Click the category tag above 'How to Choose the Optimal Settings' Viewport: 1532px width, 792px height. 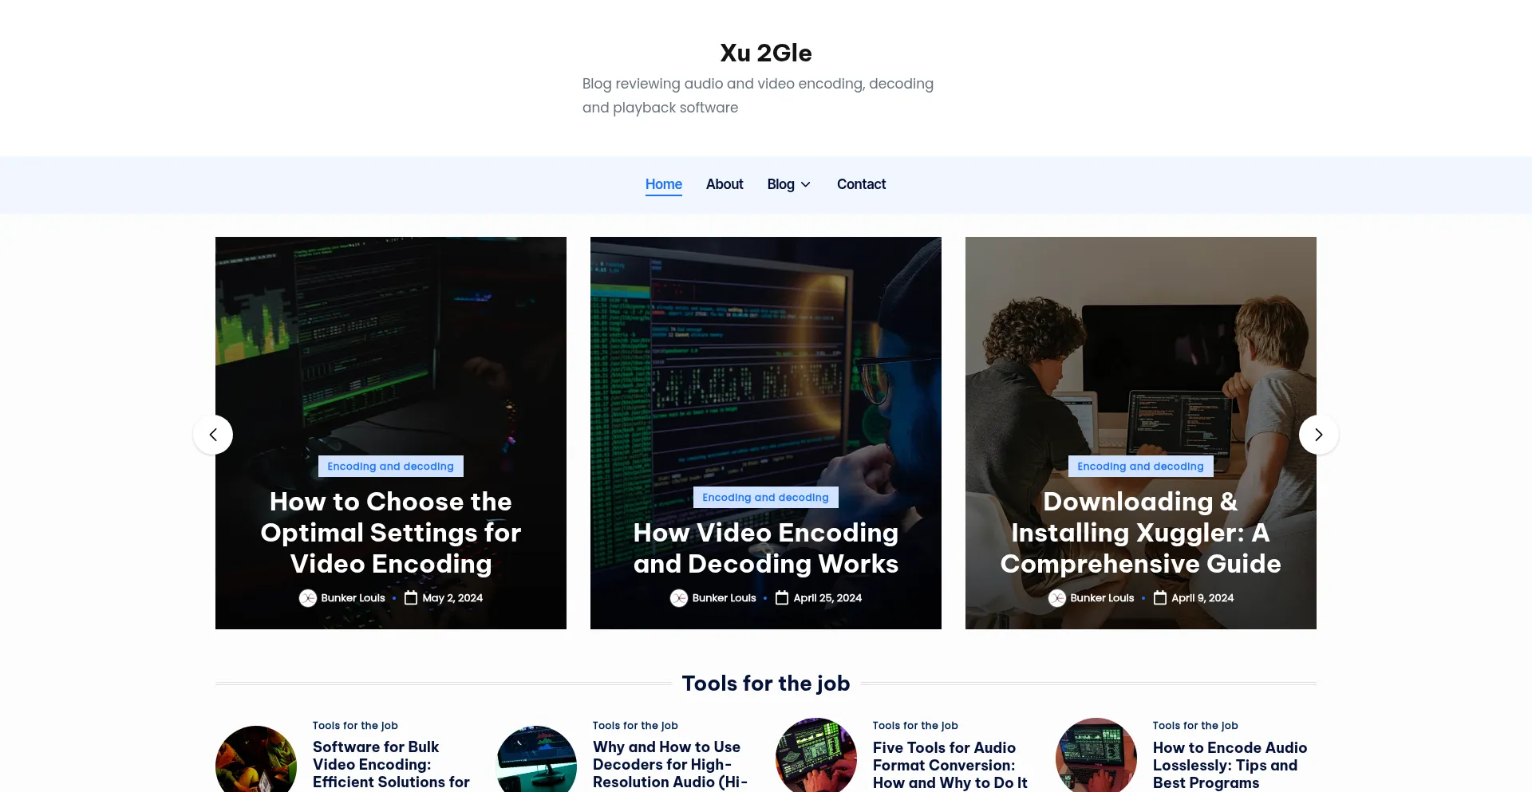pyautogui.click(x=390, y=466)
